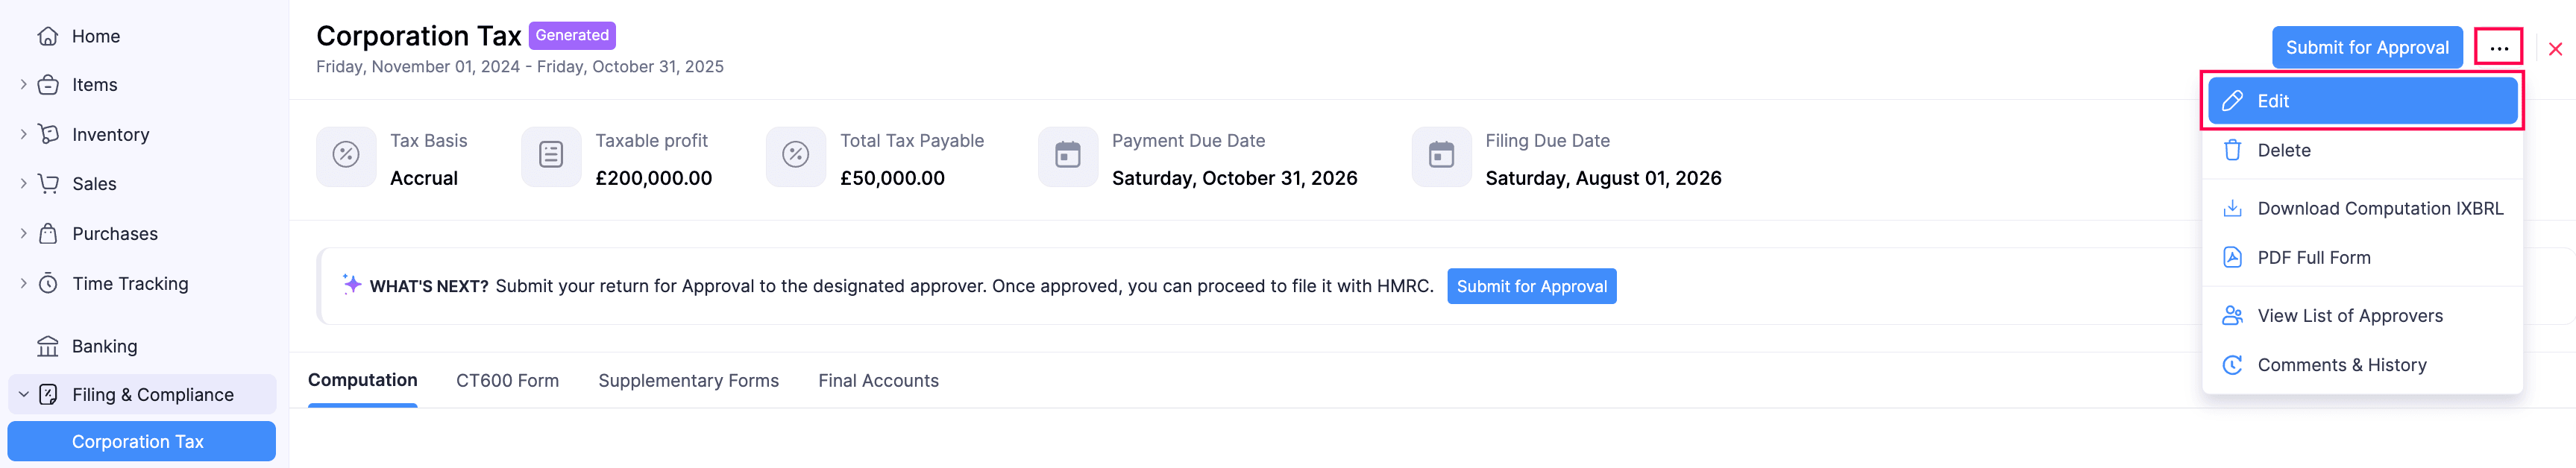Open the Supplementary Forms tab
This screenshot has width=2576, height=468.
coord(688,381)
